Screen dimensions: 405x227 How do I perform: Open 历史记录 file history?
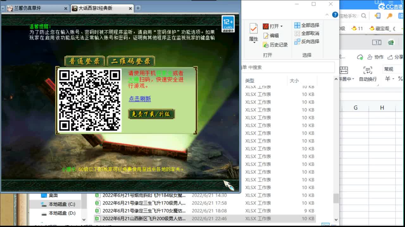pyautogui.click(x=275, y=45)
